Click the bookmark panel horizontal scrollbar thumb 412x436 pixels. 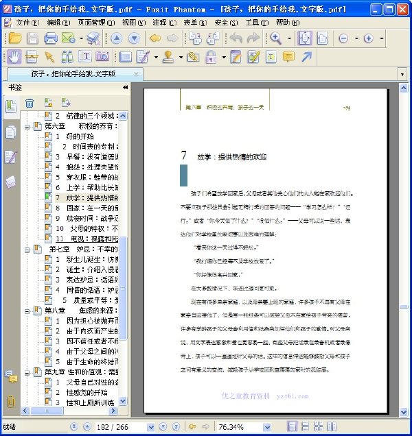[47, 411]
